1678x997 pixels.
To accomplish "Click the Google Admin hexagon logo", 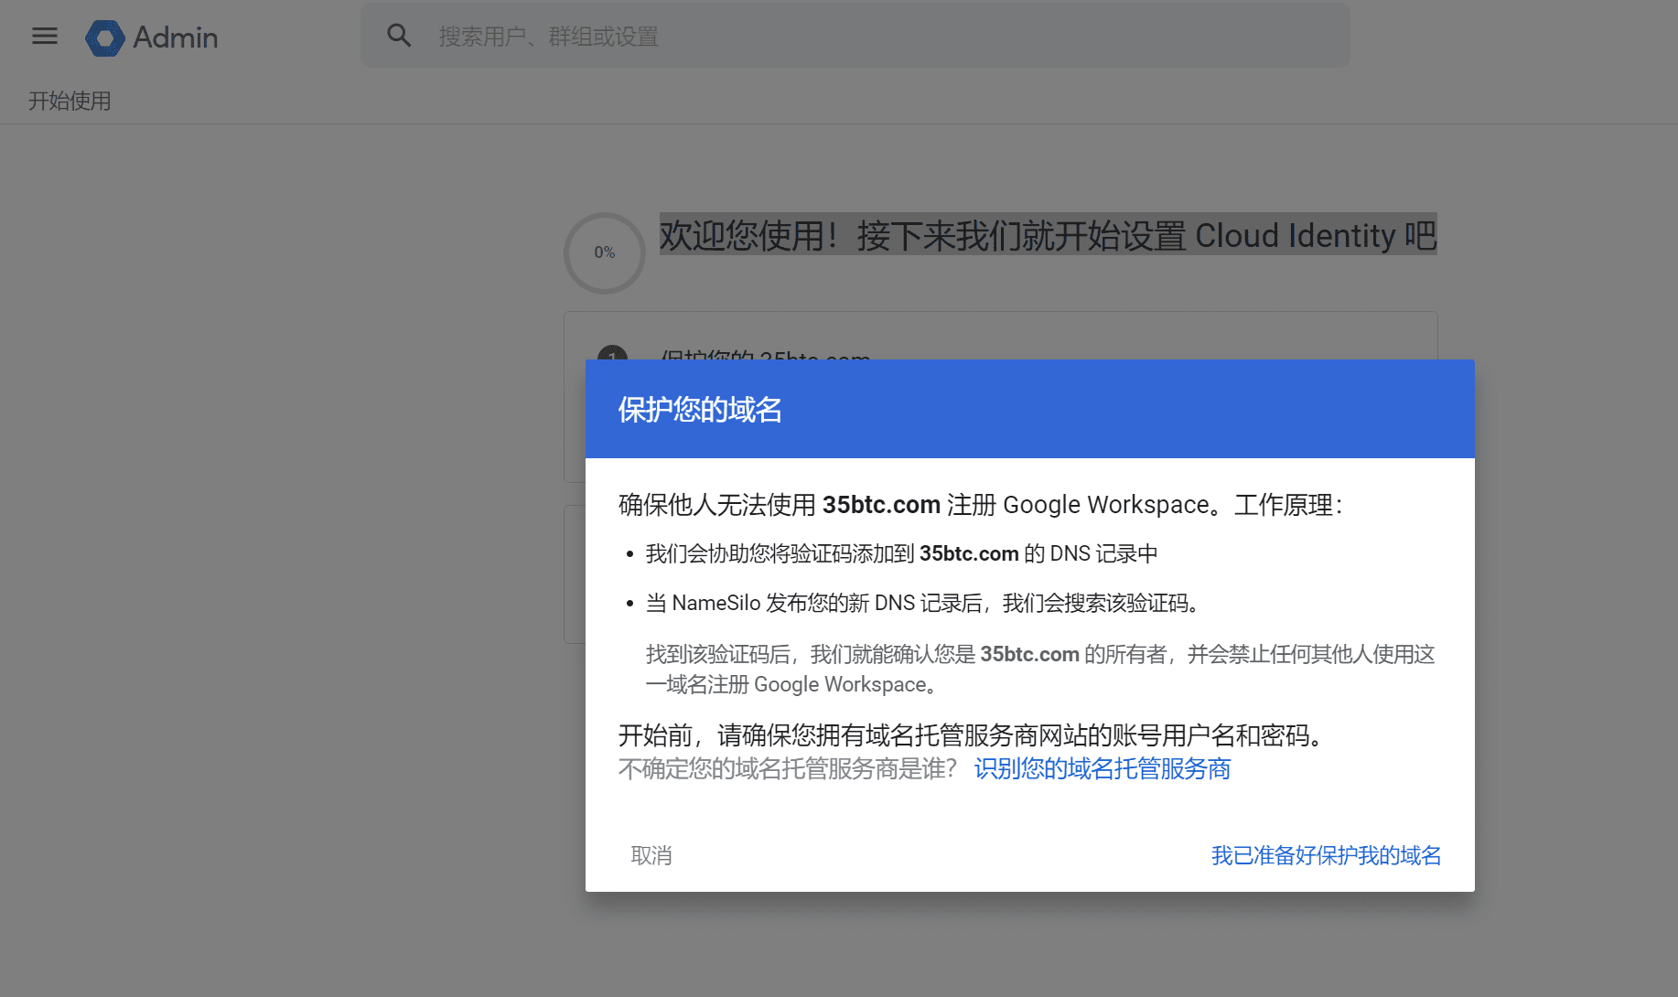I will click(x=103, y=38).
